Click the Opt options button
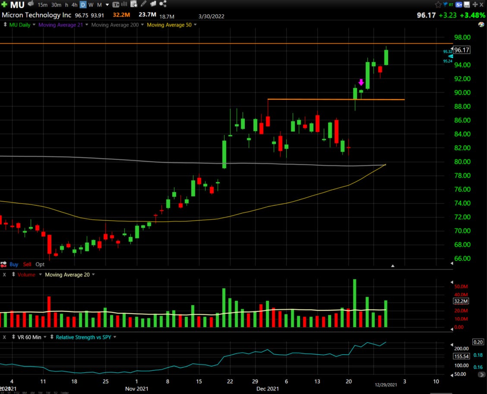This screenshot has width=487, height=394. click(40, 264)
